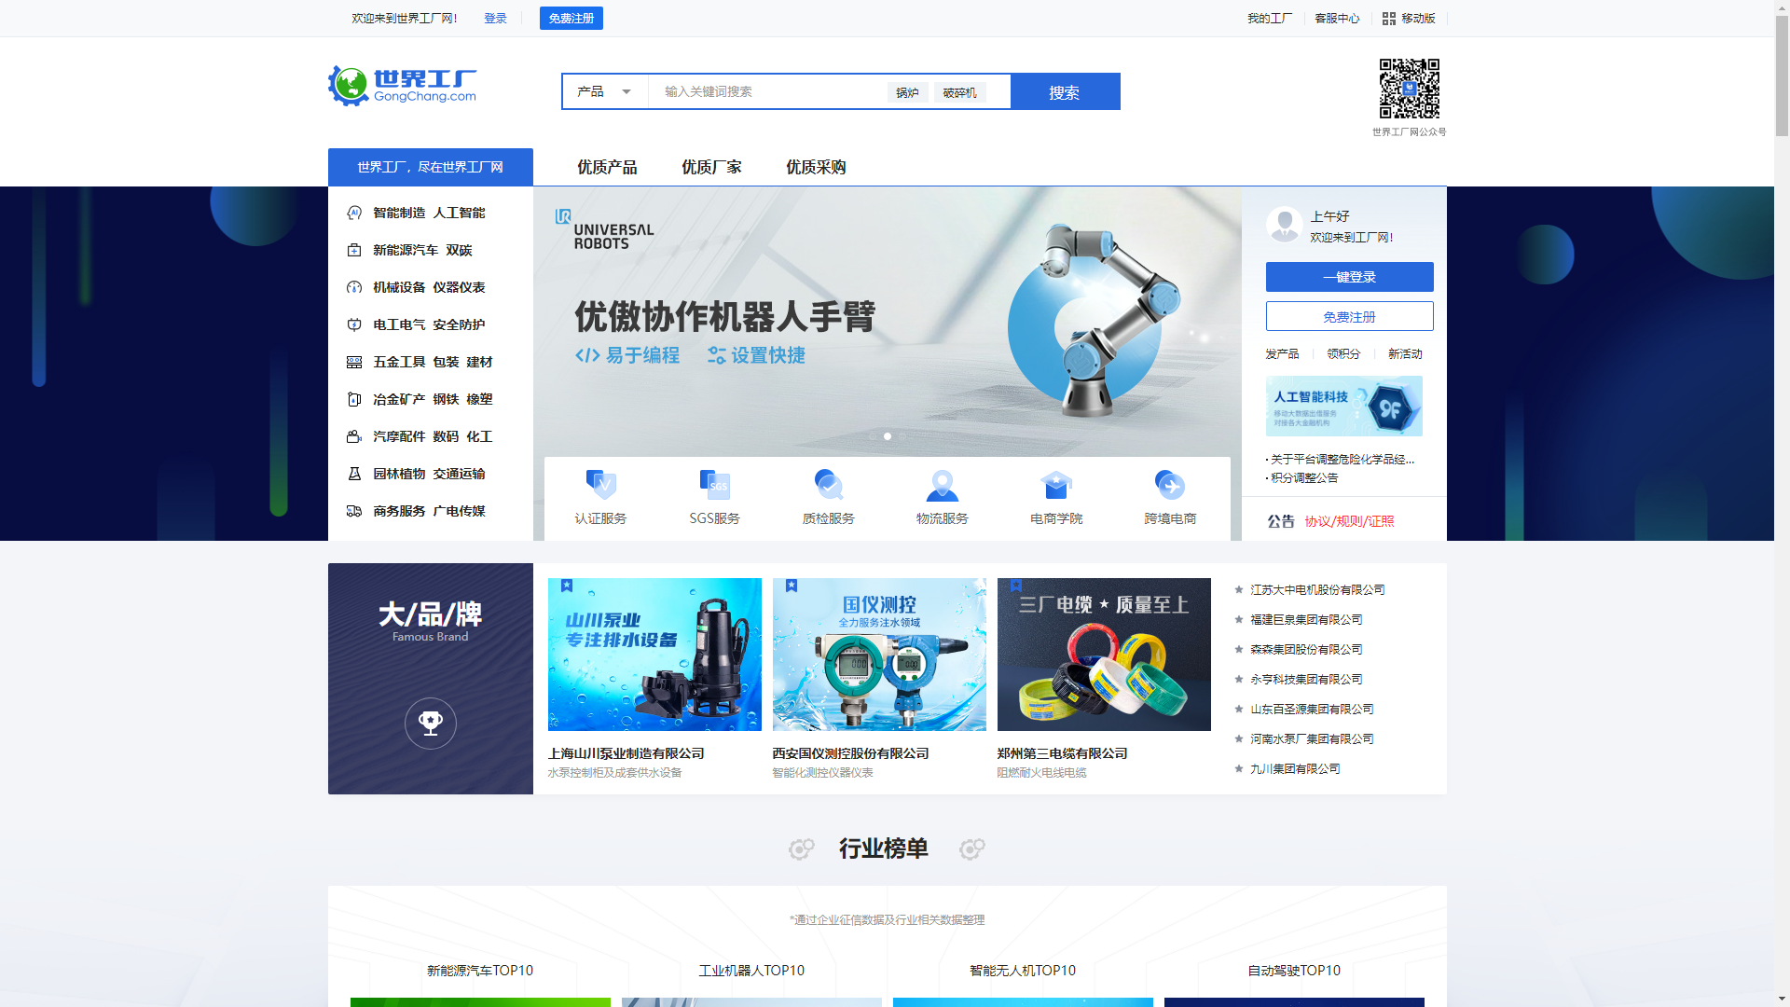Open the 机械设备 仪器仪表 category icon
Screen dimensions: 1790x1007
tap(354, 287)
